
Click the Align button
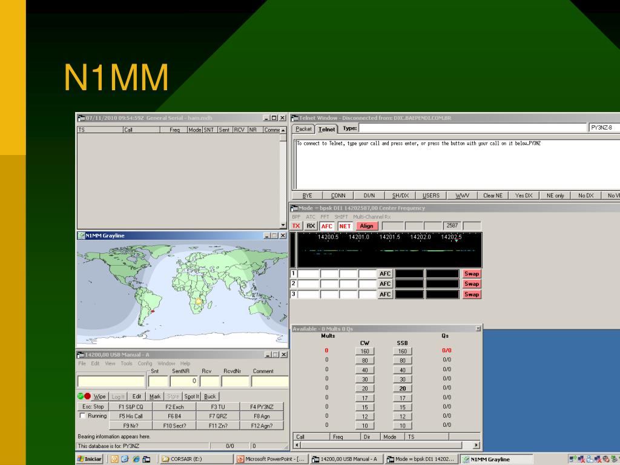pyautogui.click(x=366, y=226)
